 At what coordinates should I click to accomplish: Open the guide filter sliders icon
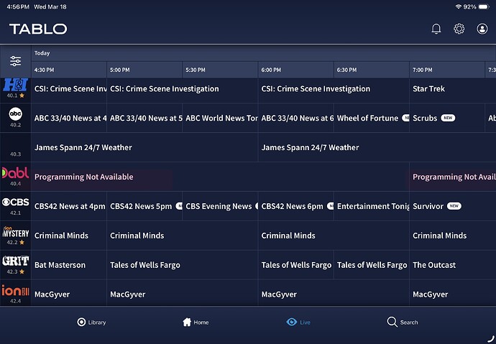[15, 61]
